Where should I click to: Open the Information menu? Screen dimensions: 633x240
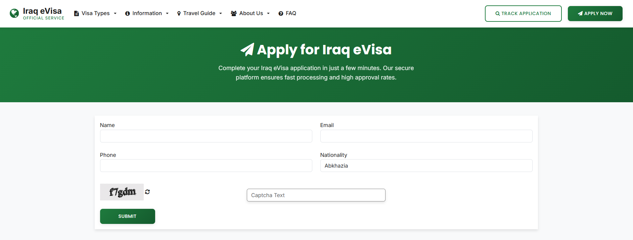click(x=147, y=13)
